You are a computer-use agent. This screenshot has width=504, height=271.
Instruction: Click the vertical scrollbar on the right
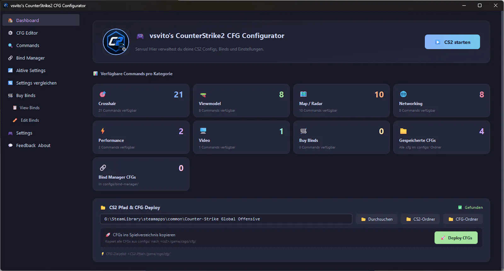click(x=502, y=141)
